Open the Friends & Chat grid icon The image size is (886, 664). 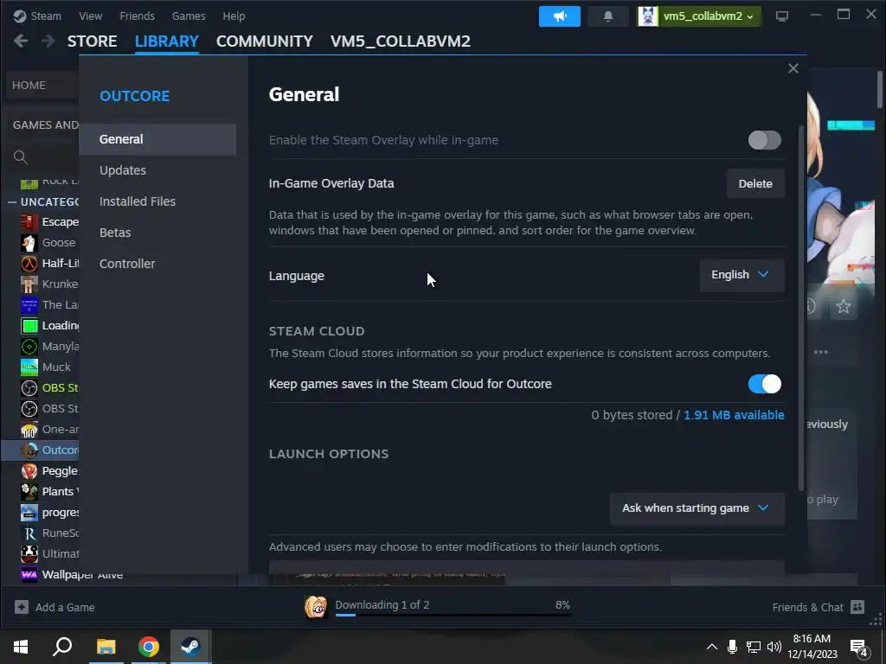point(857,607)
